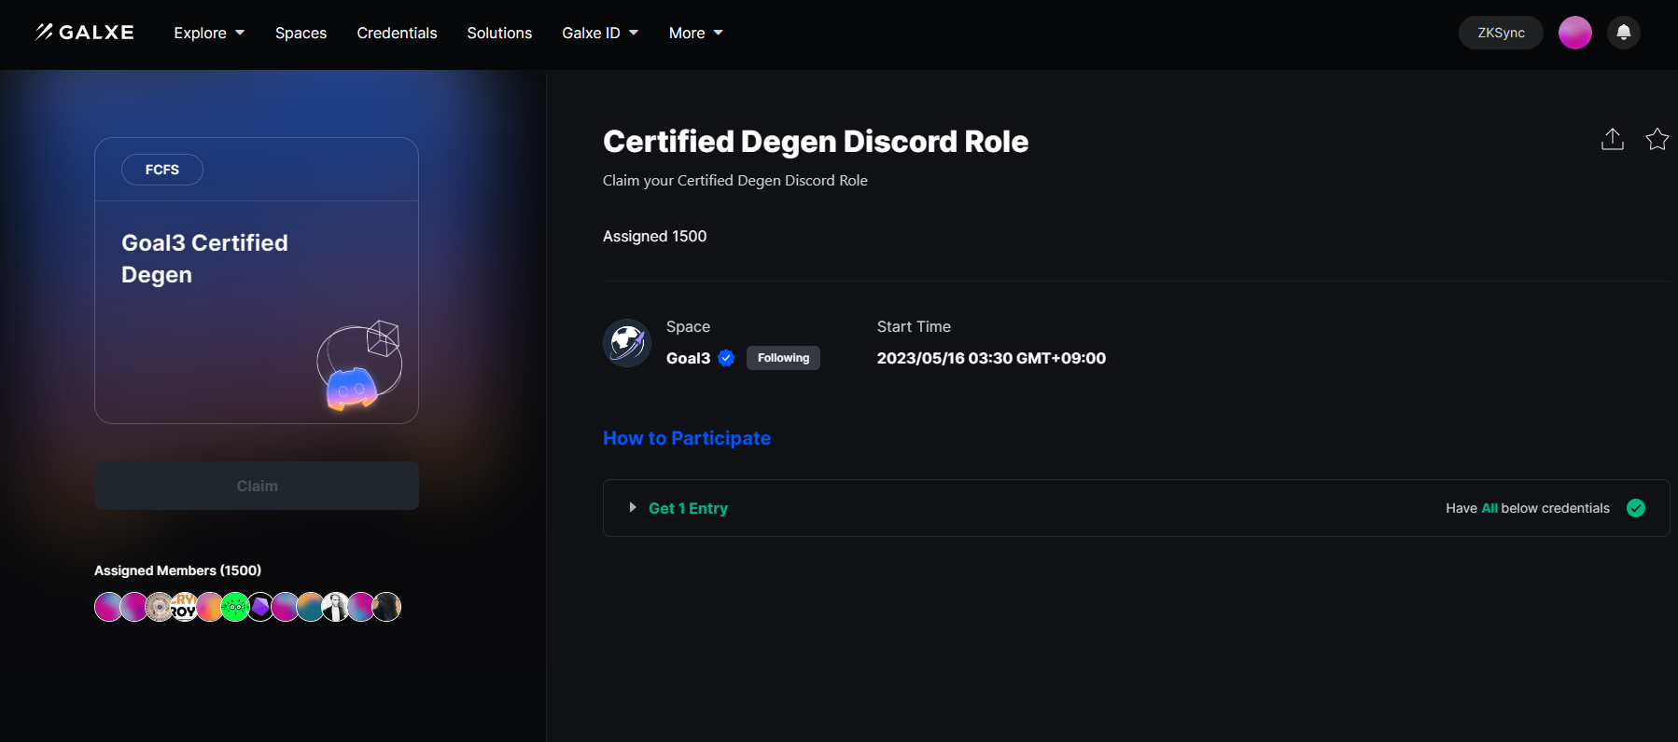Go to Spaces page
1678x742 pixels.
pos(301,33)
